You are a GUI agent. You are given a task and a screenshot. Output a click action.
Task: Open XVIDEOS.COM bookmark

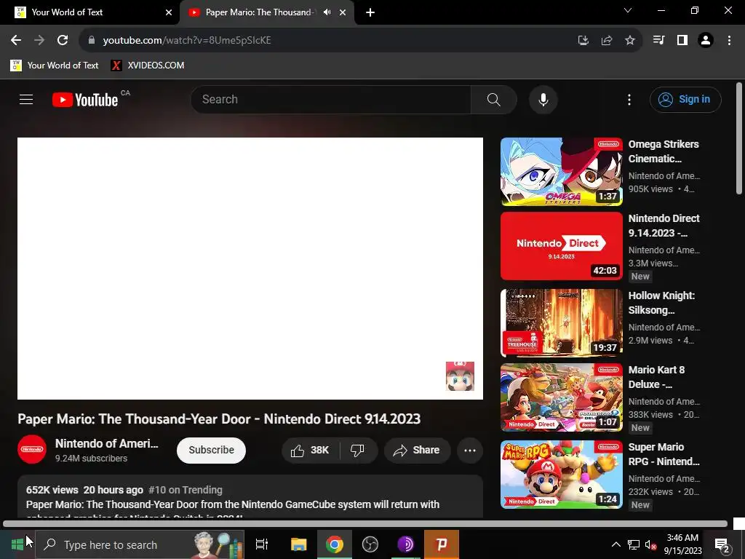point(147,65)
